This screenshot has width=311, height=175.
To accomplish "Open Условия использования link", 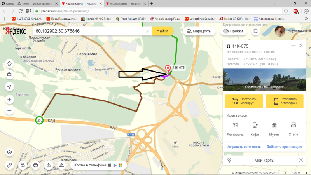I will (263, 173).
